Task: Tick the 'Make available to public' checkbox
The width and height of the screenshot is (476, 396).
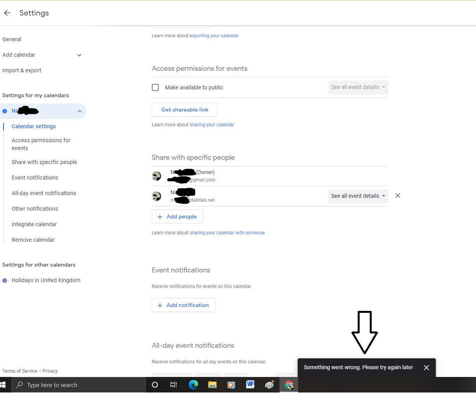Action: point(155,87)
